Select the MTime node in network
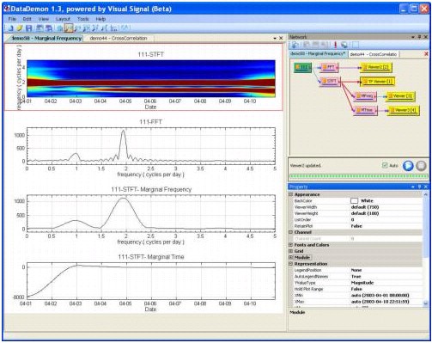The height and width of the screenshot is (343, 432). click(x=365, y=110)
